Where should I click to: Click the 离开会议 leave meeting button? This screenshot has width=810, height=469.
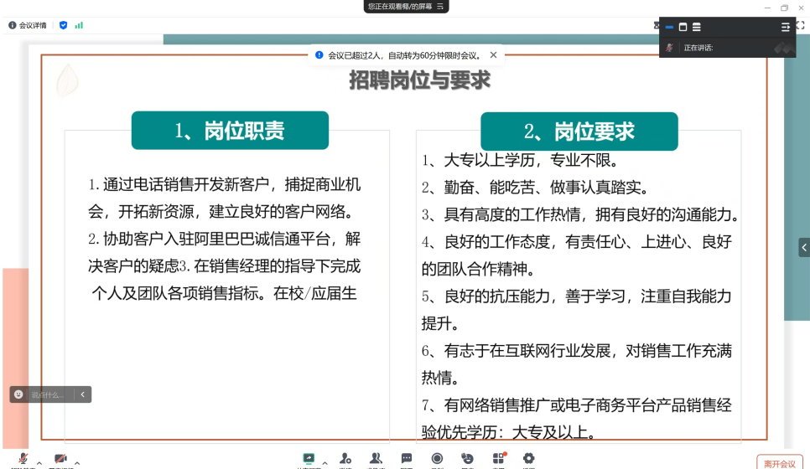(x=779, y=463)
